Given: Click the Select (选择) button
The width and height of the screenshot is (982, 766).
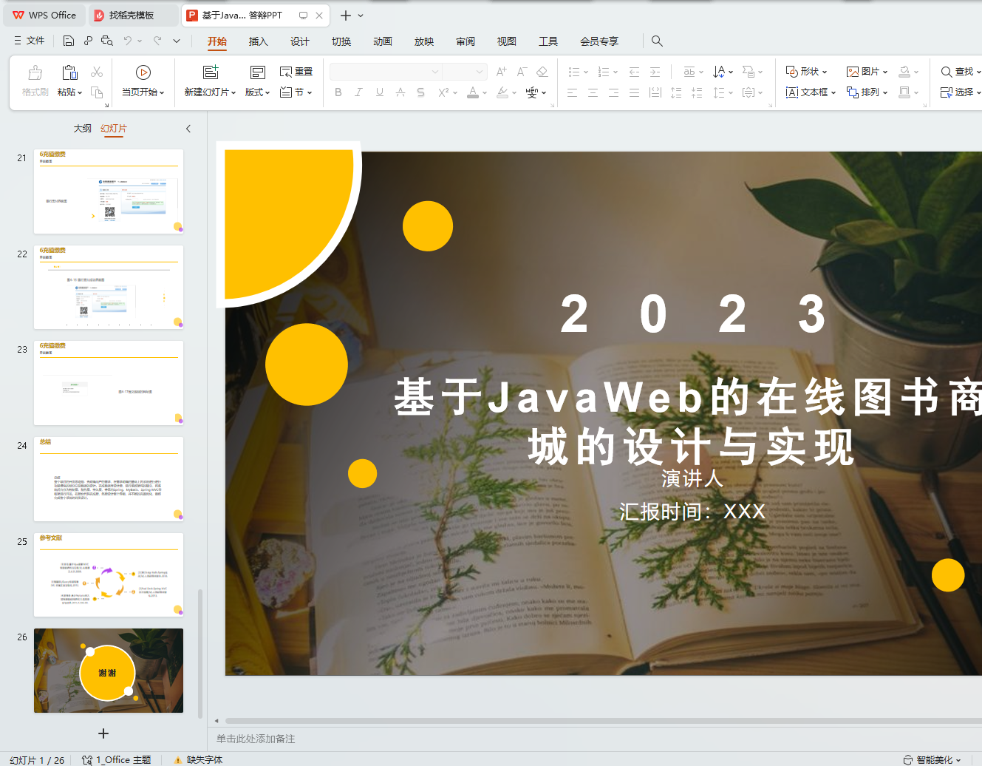Looking at the screenshot, I should tap(960, 92).
